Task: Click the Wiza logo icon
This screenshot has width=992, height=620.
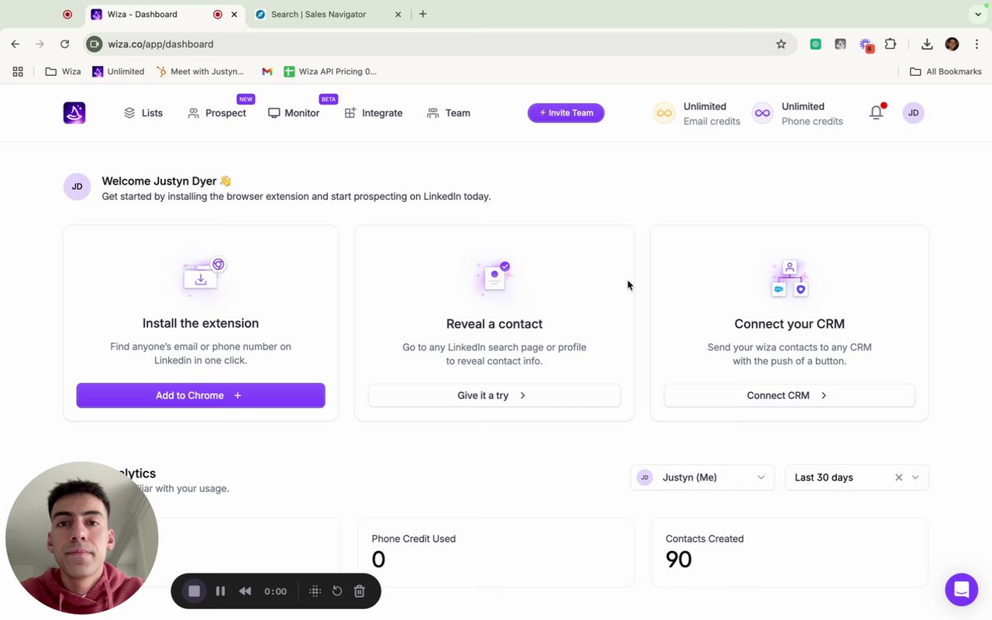Action: pyautogui.click(x=74, y=113)
